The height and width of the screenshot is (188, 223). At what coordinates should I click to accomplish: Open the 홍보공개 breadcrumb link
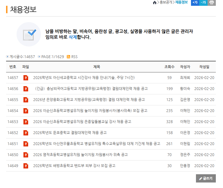166,2
